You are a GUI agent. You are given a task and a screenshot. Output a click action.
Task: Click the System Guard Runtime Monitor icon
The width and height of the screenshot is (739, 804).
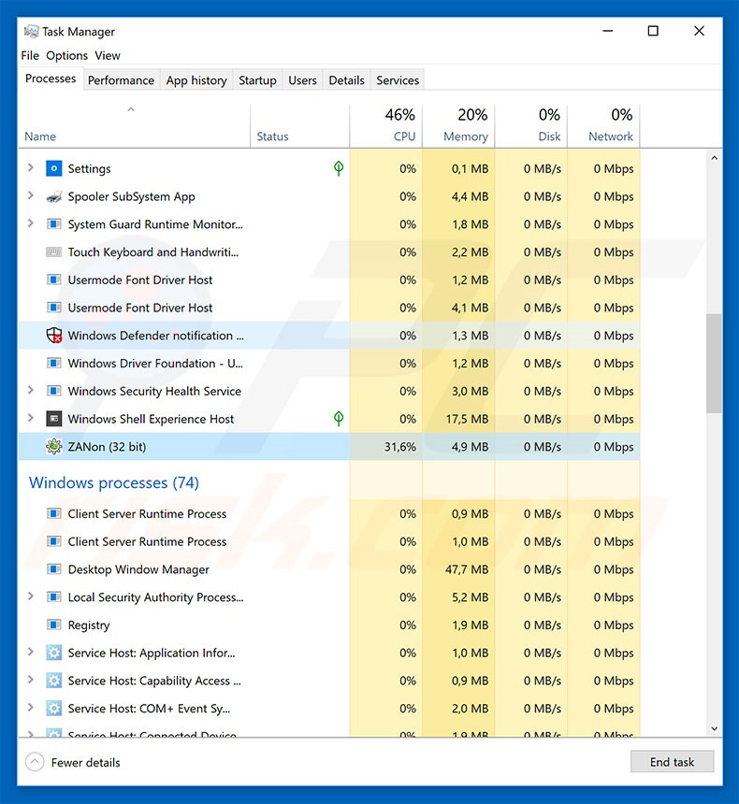pyautogui.click(x=54, y=224)
